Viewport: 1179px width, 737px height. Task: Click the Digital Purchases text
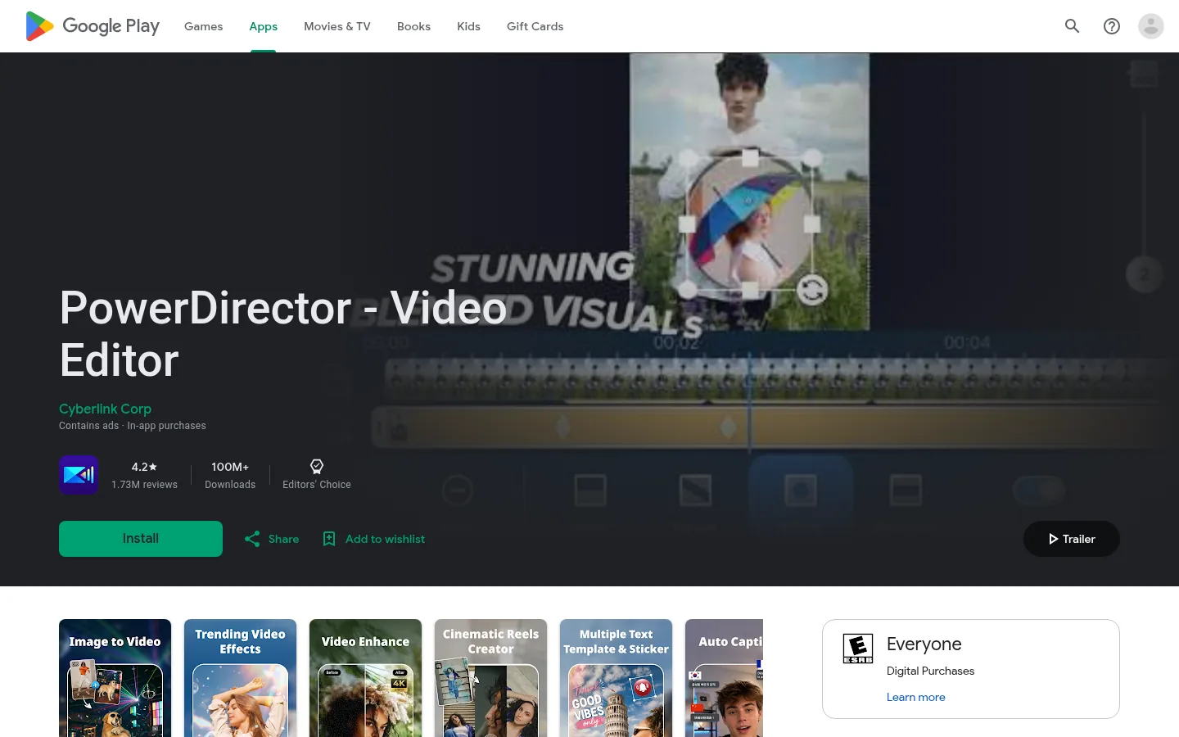930,671
